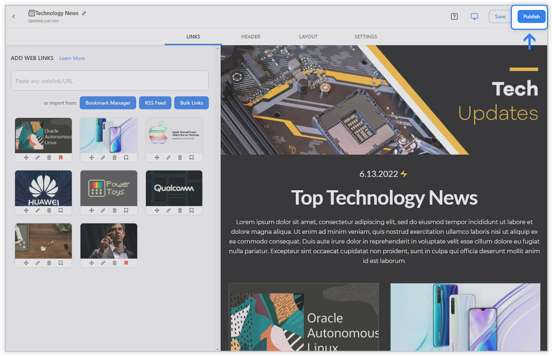This screenshot has width=552, height=356.
Task: Click the down arrow of the links panel scrollbar
Action: [217, 349]
